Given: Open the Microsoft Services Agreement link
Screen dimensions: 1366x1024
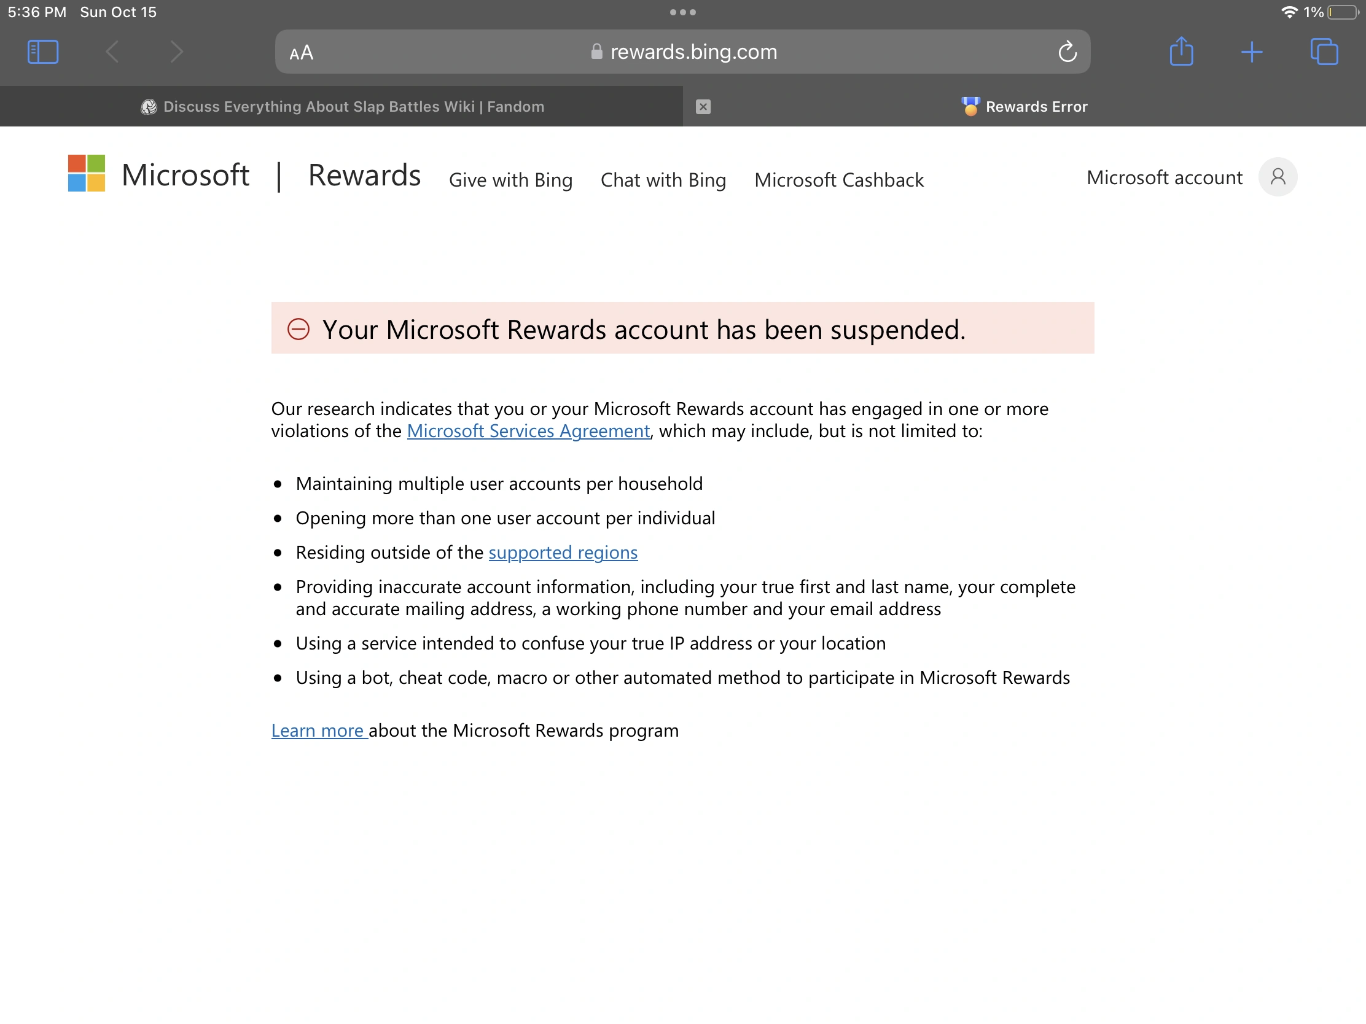Looking at the screenshot, I should 528,431.
